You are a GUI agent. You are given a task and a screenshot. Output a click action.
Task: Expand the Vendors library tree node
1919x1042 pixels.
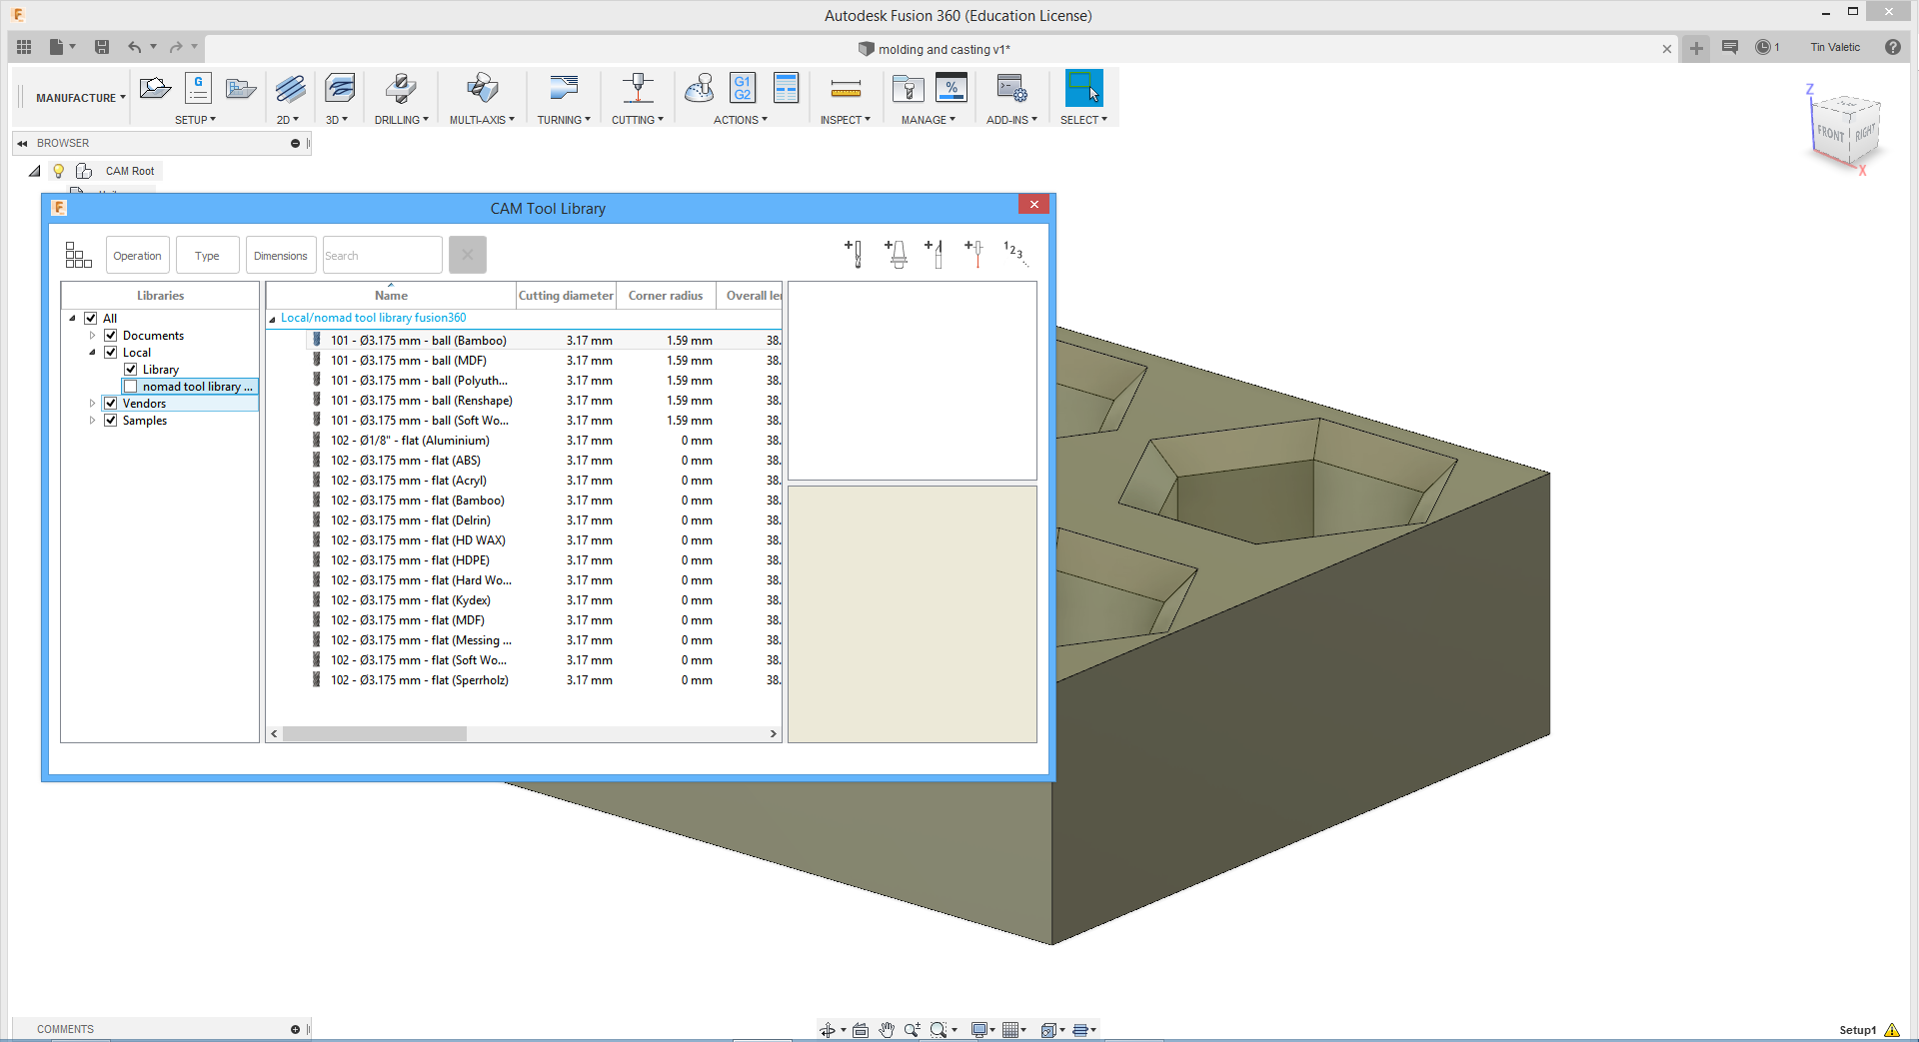[x=92, y=404]
